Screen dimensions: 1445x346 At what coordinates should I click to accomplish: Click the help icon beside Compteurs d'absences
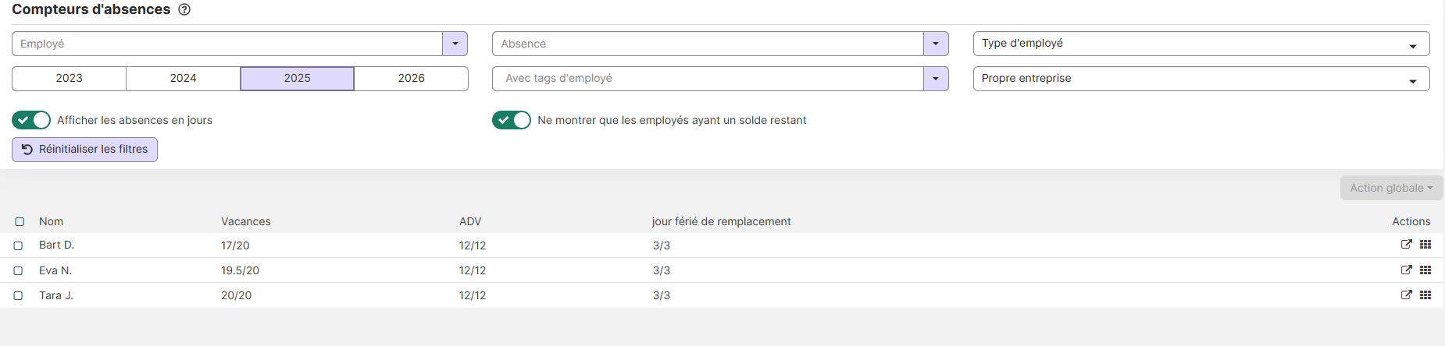(x=184, y=10)
